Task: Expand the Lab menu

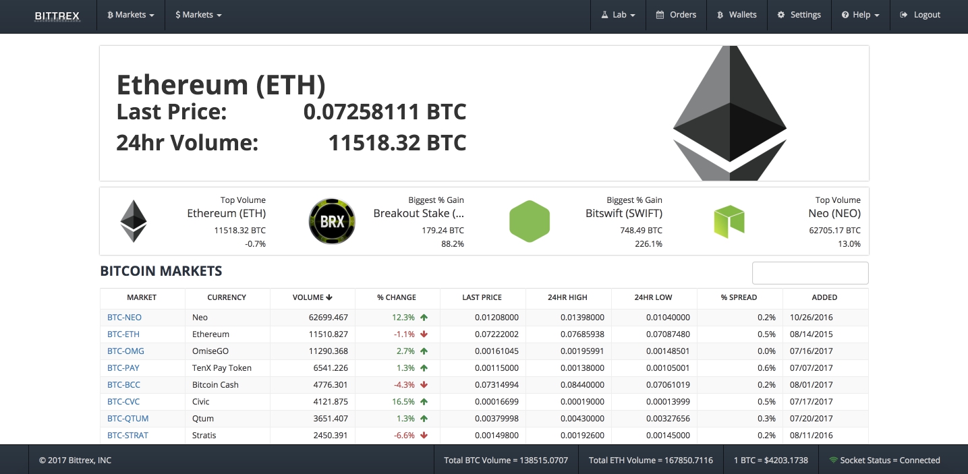Action: pyautogui.click(x=619, y=15)
